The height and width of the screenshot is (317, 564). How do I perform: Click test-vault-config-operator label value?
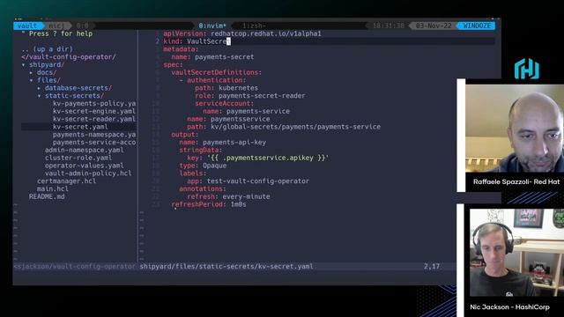pos(258,181)
